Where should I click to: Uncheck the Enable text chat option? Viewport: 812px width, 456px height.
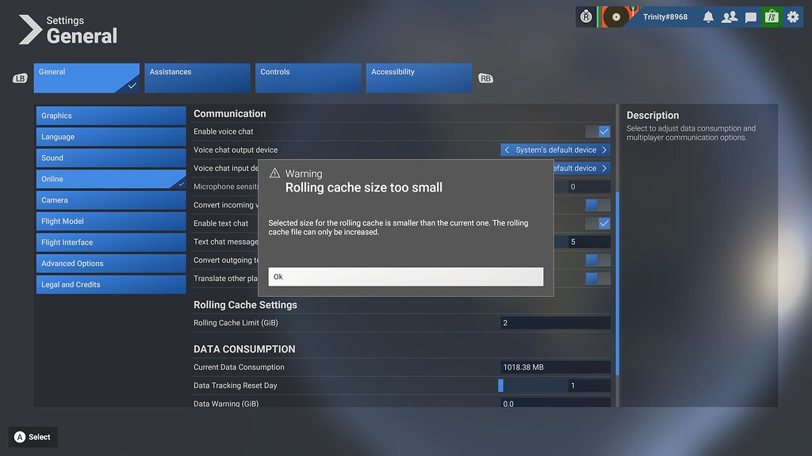(x=602, y=223)
